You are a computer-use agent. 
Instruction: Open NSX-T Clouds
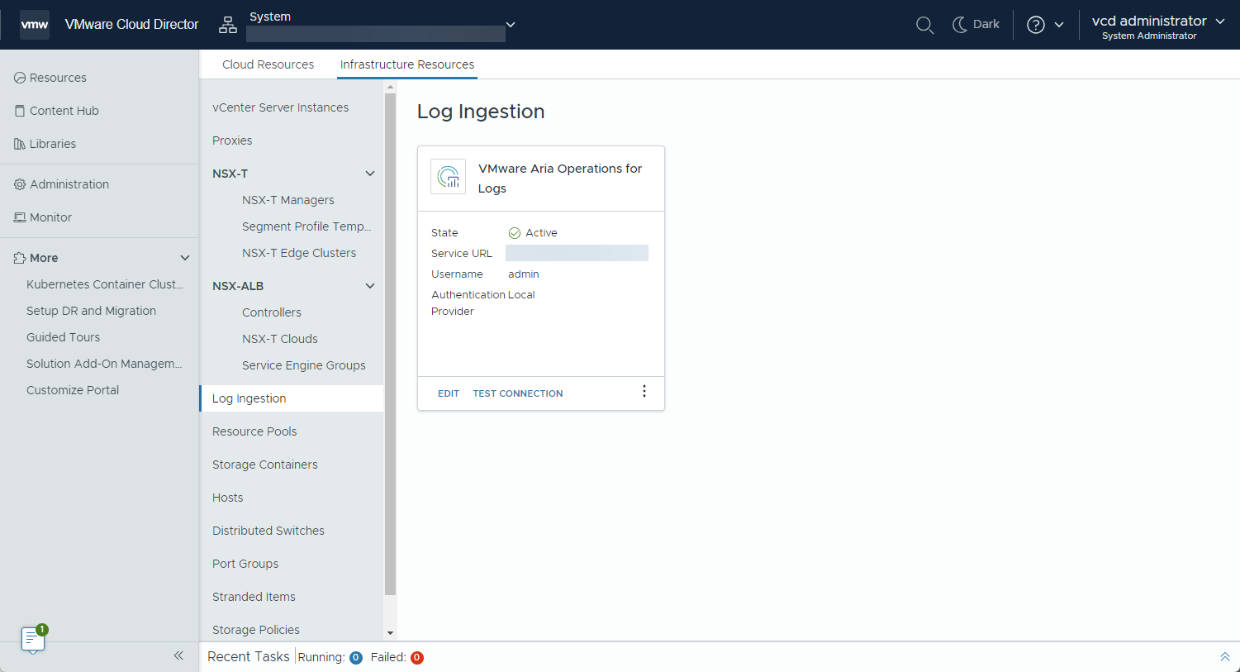tap(280, 339)
